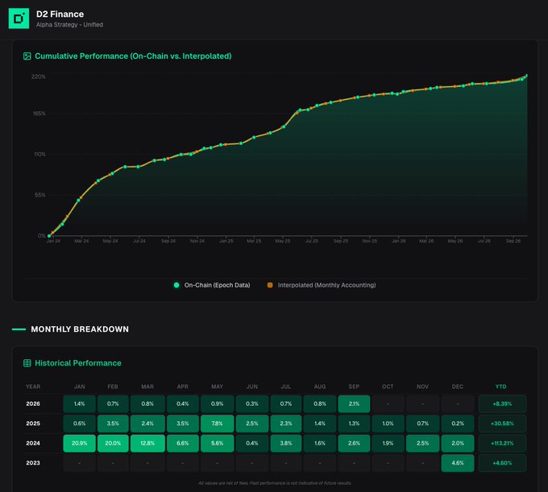Viewport: 548px width, 492px height.
Task: Select the YTD column header
Action: click(x=500, y=387)
